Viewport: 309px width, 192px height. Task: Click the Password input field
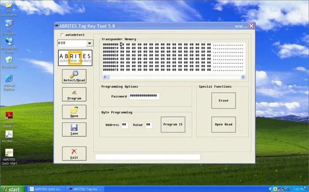point(144,96)
